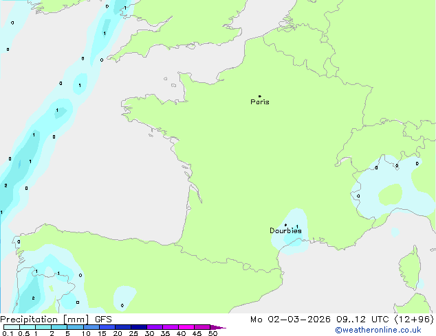The width and height of the screenshot is (436, 336).
Task: Select the Dourbies location marker dot
Action: [285, 225]
